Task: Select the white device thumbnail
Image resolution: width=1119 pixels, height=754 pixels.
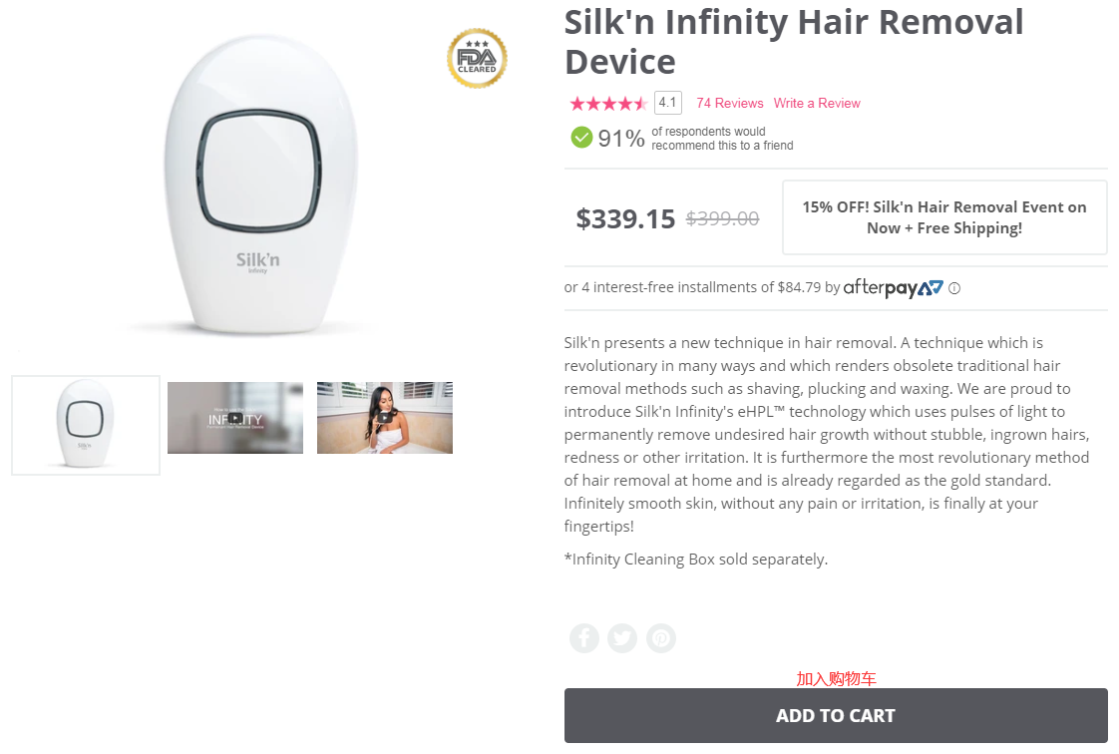Action: tap(86, 425)
